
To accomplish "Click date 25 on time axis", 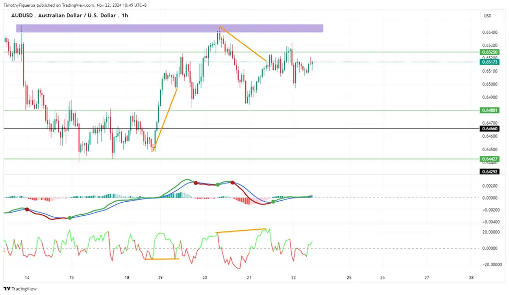I will click(x=349, y=277).
